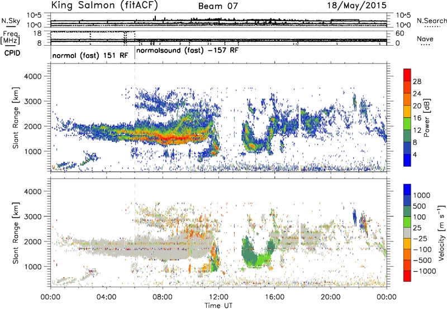
Task: Click the 18 frequency tick label
Action: point(37,33)
